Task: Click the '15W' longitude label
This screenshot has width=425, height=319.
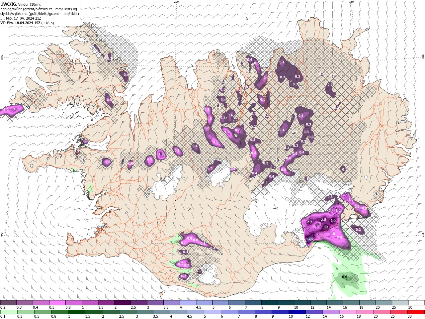Action: [352, 2]
